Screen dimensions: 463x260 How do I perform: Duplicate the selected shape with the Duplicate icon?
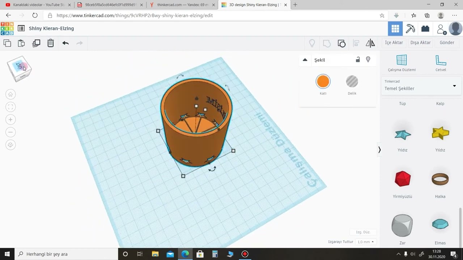point(36,43)
